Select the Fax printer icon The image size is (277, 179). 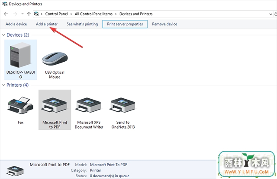pos(20,105)
